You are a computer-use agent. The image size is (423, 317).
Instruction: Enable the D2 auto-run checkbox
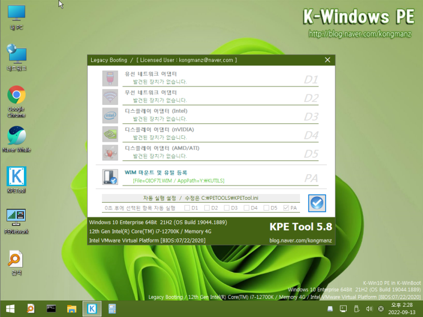coord(207,208)
